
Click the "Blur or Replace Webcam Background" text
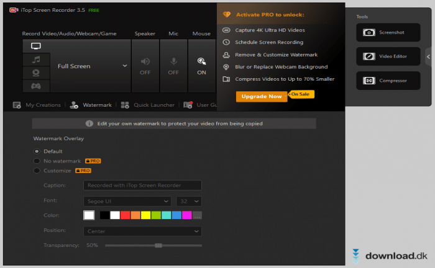click(282, 67)
